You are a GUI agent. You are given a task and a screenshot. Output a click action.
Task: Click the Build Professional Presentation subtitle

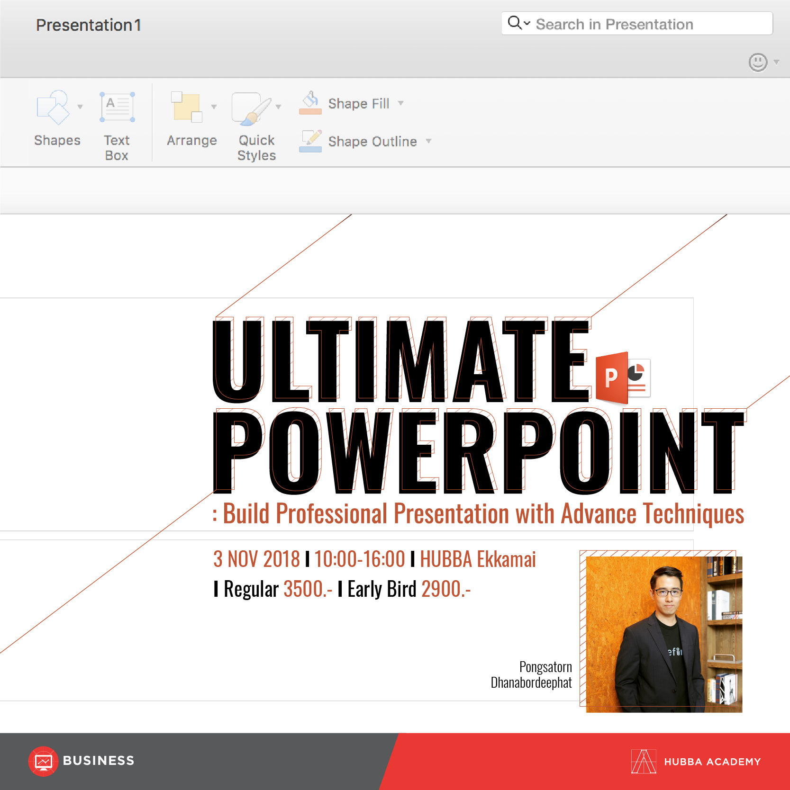coord(478,514)
